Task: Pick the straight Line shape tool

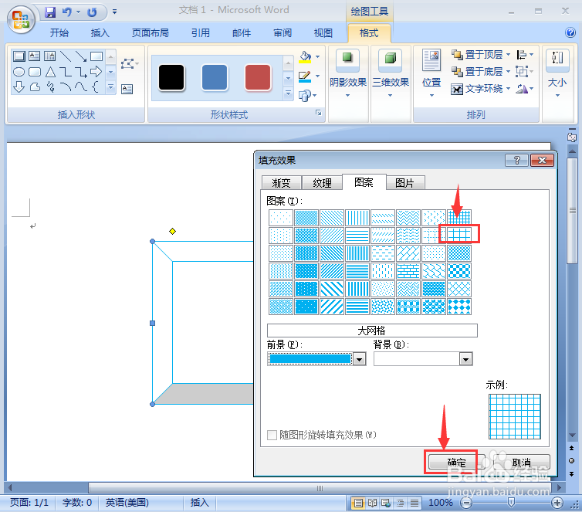Action: coord(66,56)
